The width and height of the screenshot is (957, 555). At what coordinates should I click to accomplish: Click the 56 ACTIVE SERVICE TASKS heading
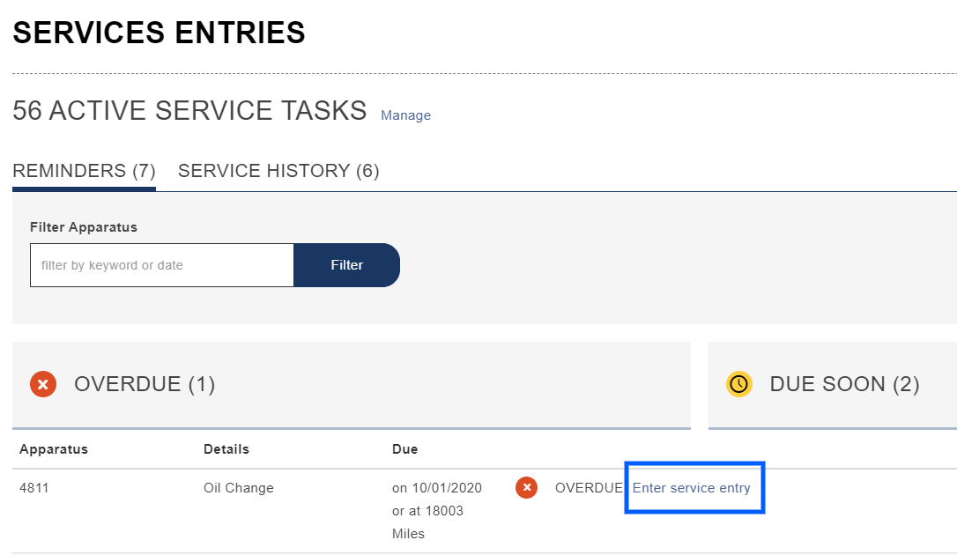pos(189,110)
